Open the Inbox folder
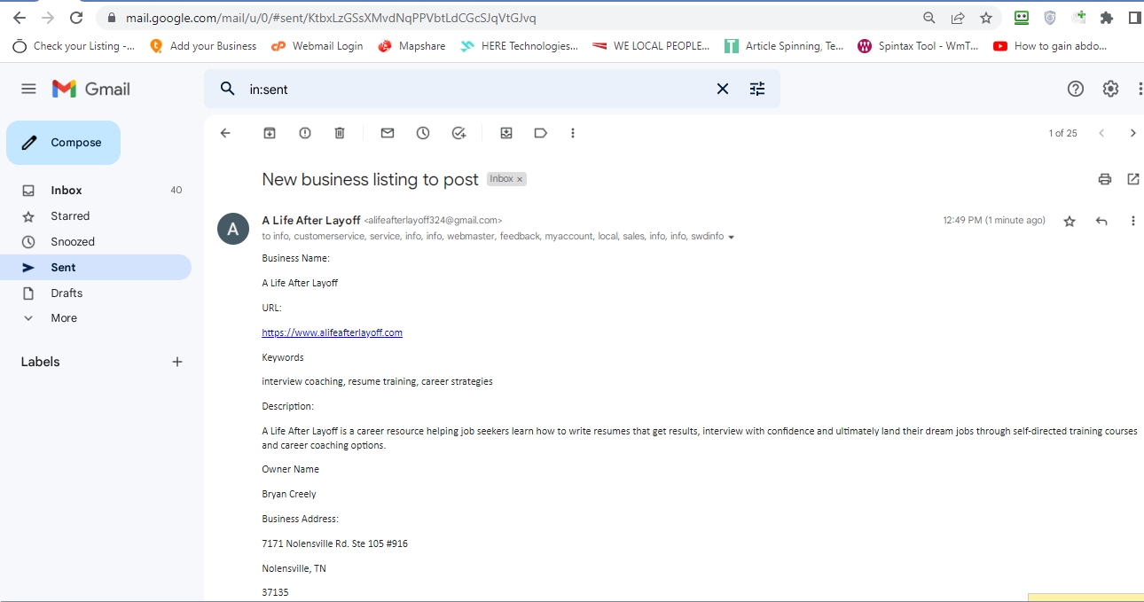 pos(67,191)
